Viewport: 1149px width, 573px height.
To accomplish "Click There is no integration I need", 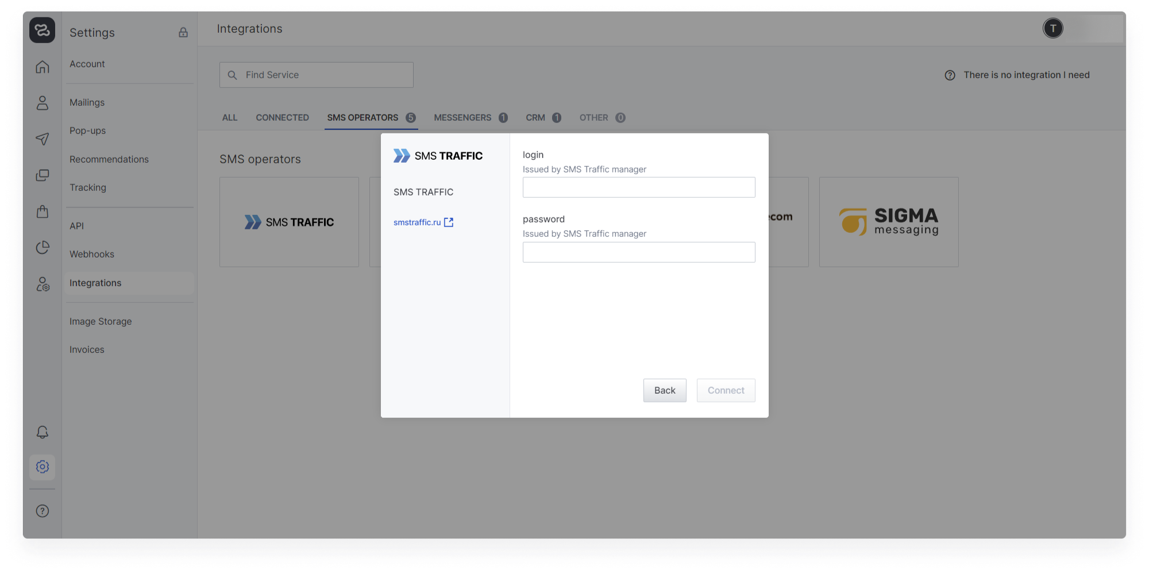I will pos(1027,75).
